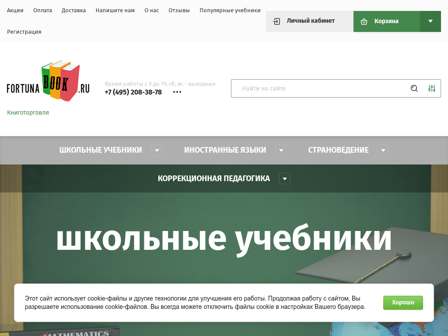Image resolution: width=448 pixels, height=336 pixels.
Task: Show more phone numbers via three dots
Action: [177, 92]
